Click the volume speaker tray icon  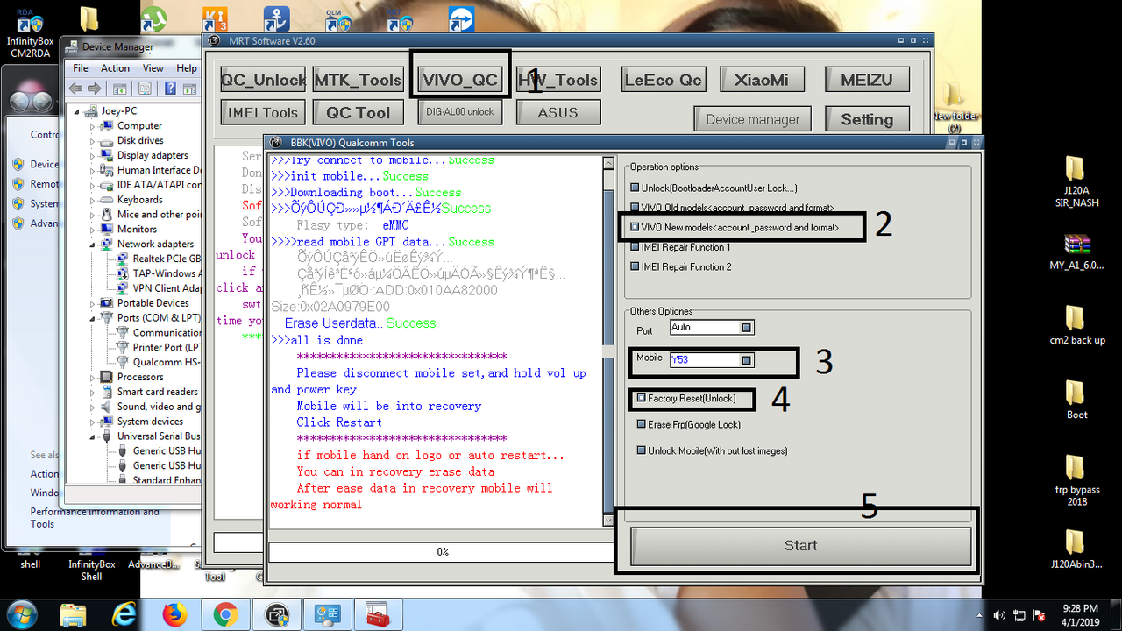pyautogui.click(x=1000, y=614)
